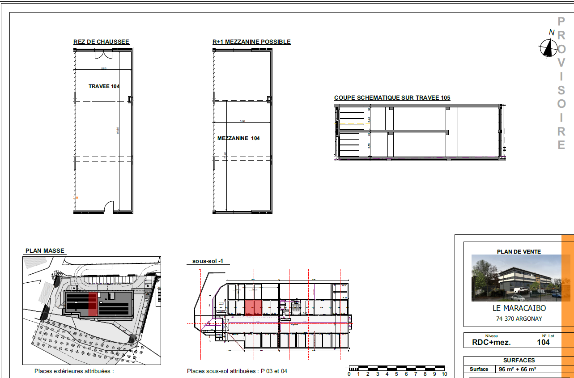Click the red highlighted parking space in sous-sol plan
Screen dimensions: 574x378
(x=253, y=308)
